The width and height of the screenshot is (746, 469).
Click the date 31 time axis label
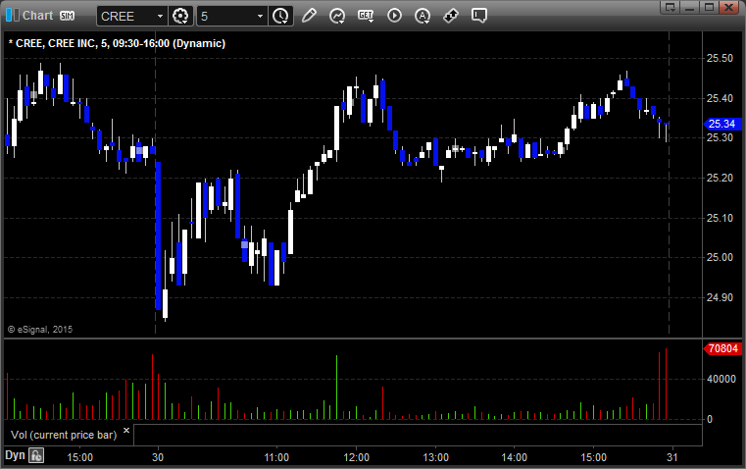pos(671,457)
